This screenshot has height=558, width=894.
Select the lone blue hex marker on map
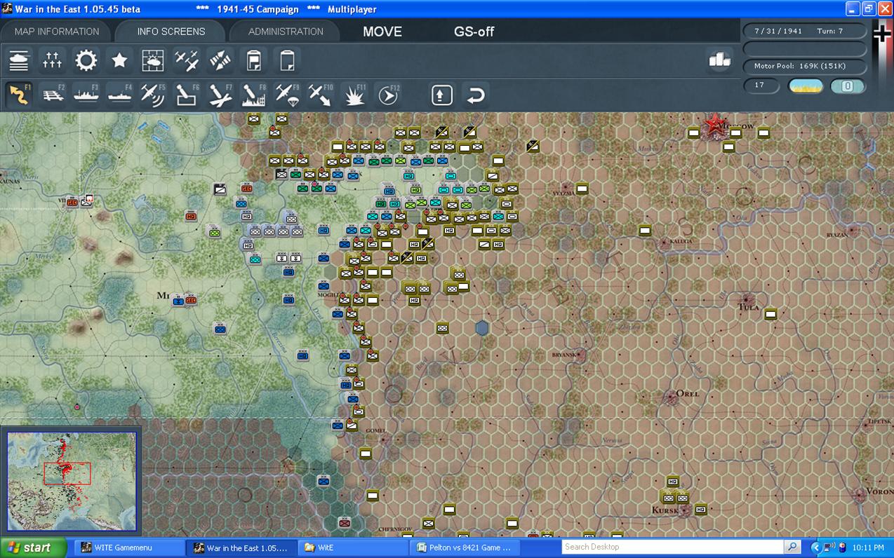pos(482,328)
